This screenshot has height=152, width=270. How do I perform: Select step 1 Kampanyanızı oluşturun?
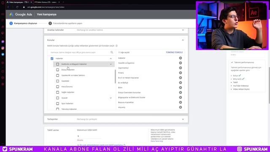[23, 23]
